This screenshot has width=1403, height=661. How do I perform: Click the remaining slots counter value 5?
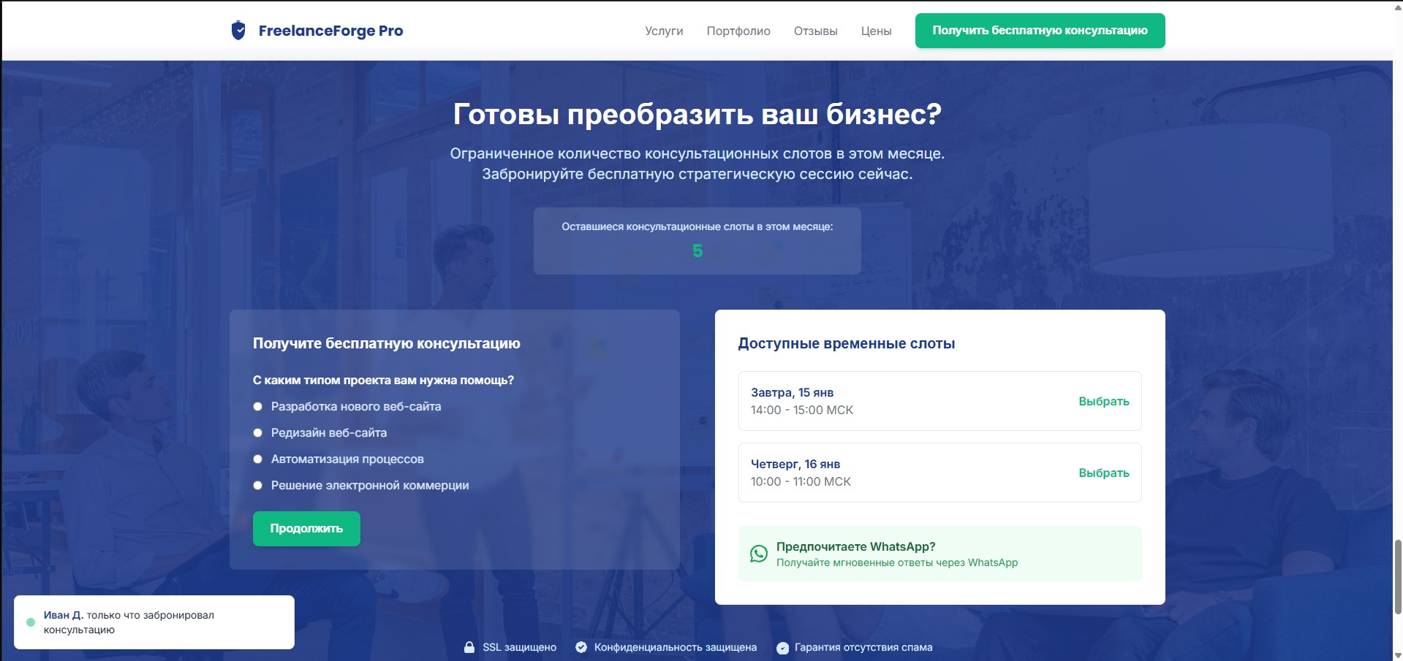point(697,251)
